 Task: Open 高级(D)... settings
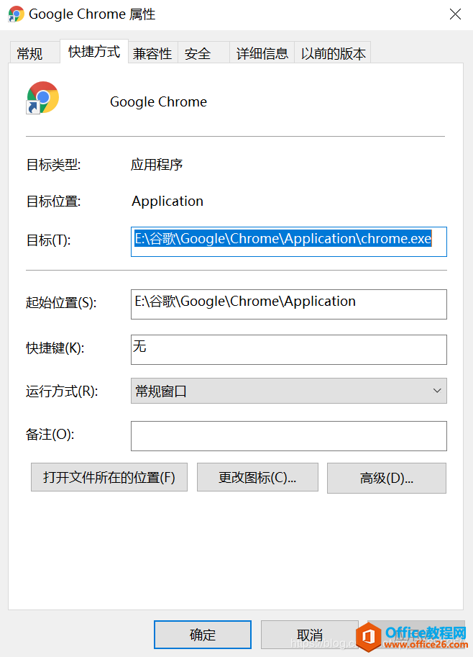tap(386, 478)
